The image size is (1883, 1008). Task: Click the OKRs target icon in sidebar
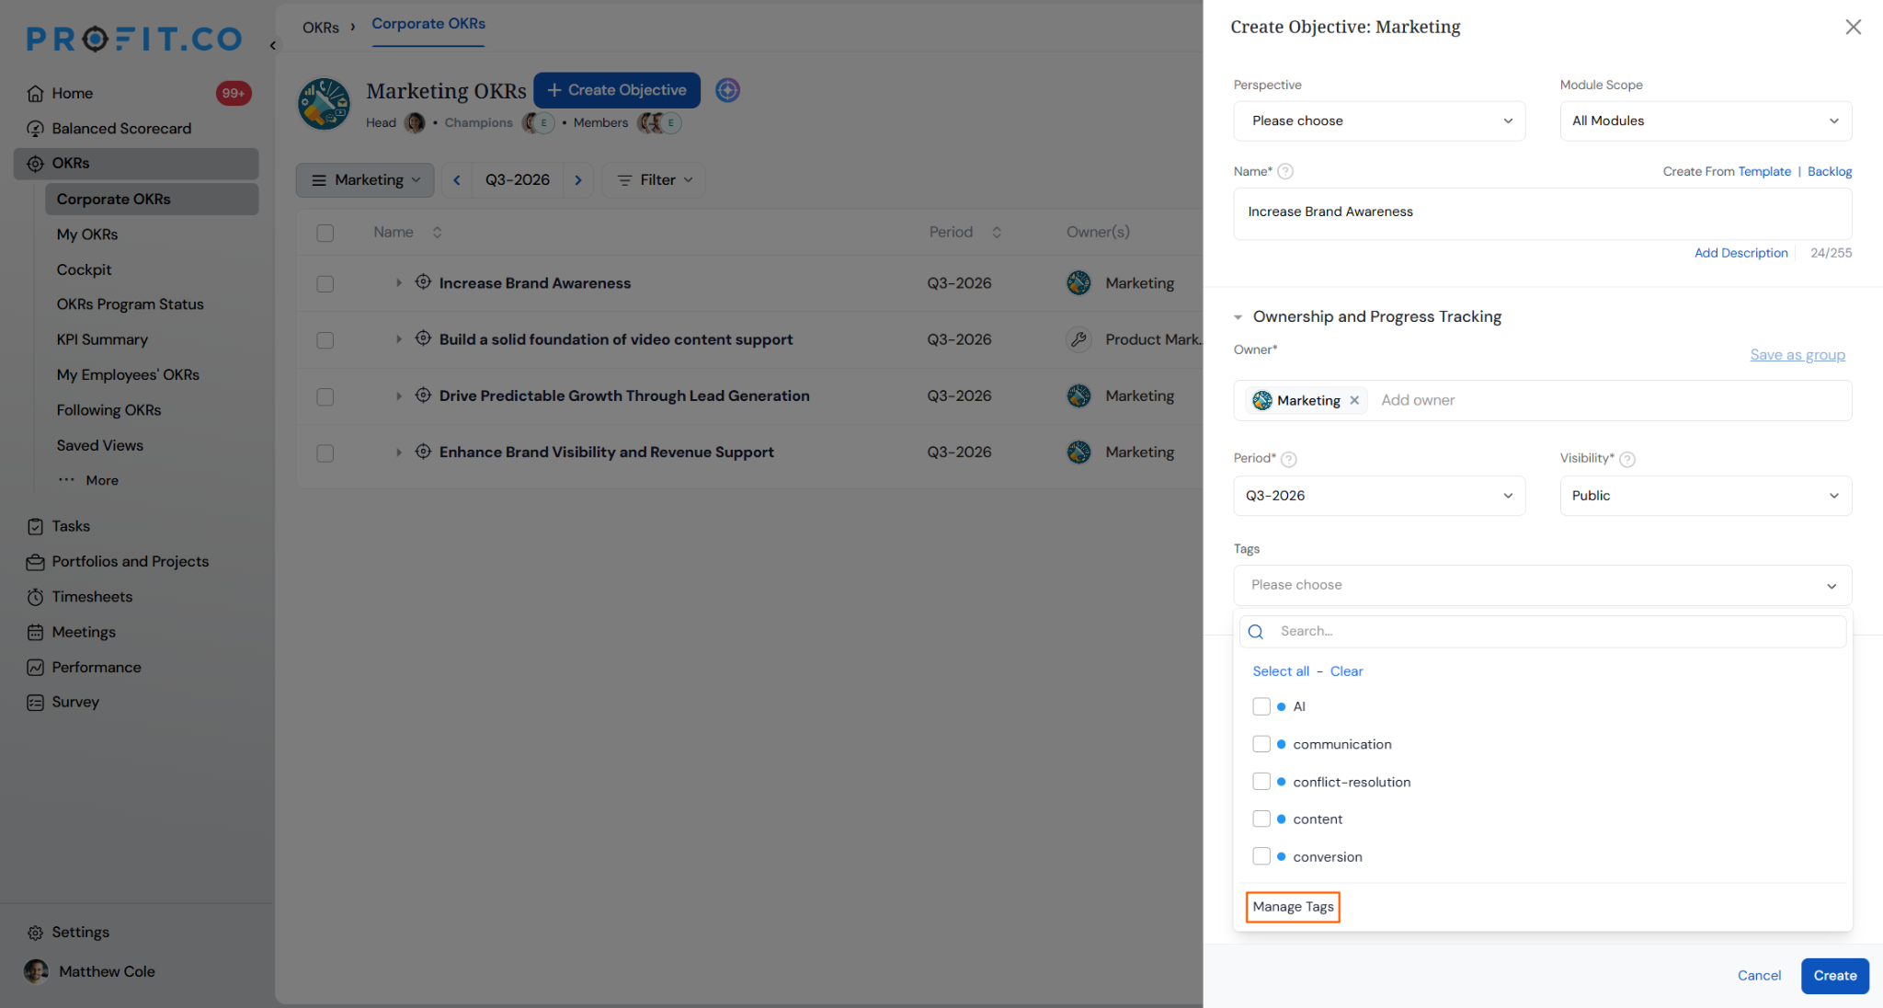[x=35, y=164]
